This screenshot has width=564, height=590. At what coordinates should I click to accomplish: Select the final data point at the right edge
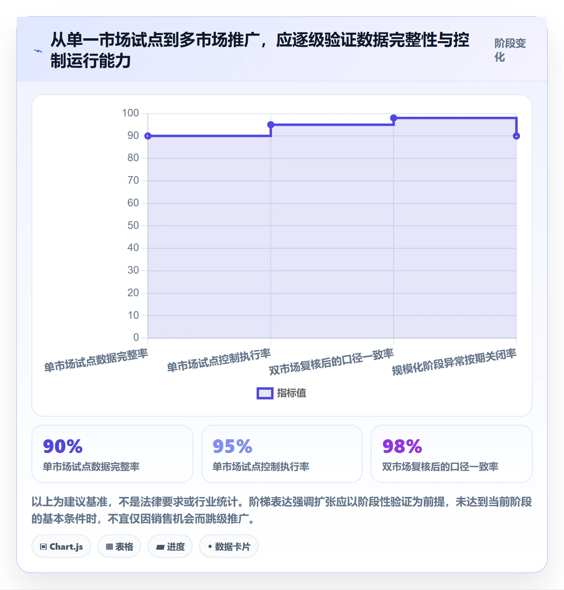click(516, 136)
